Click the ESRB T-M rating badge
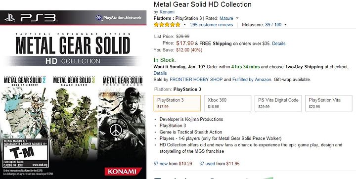The image size is (356, 179). (x=25, y=153)
